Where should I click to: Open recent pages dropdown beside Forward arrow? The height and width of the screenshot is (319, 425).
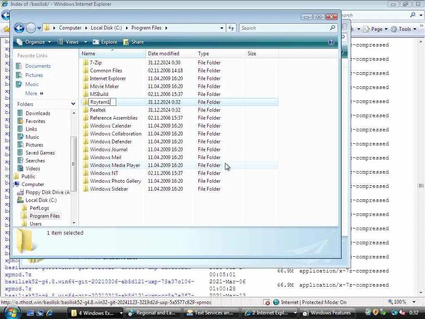(x=39, y=28)
